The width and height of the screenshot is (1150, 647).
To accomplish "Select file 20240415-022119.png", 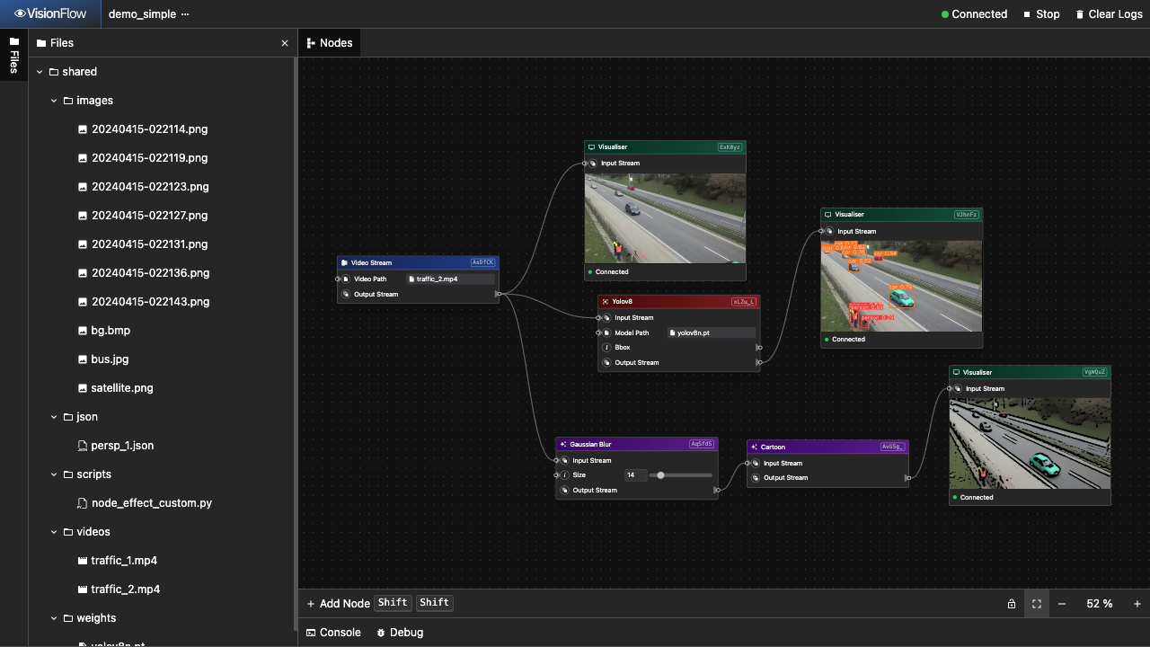I will [143, 158].
